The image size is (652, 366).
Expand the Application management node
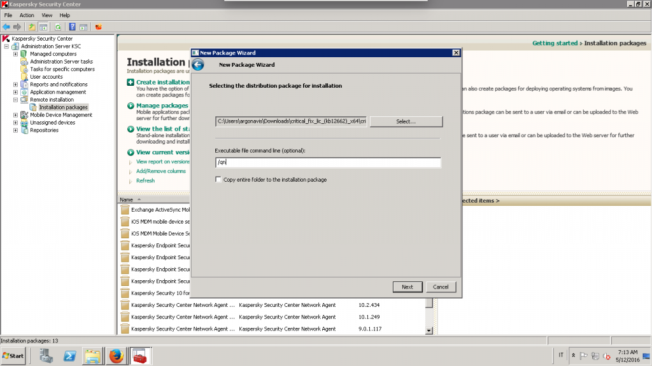(15, 92)
